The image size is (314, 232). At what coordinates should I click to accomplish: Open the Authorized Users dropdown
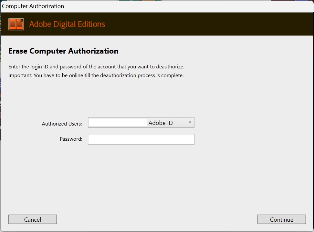point(141,123)
